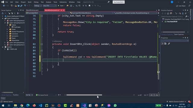Viewport: 193px width, 108px height.
Task: Expand the Views folder
Action: tap(7, 29)
